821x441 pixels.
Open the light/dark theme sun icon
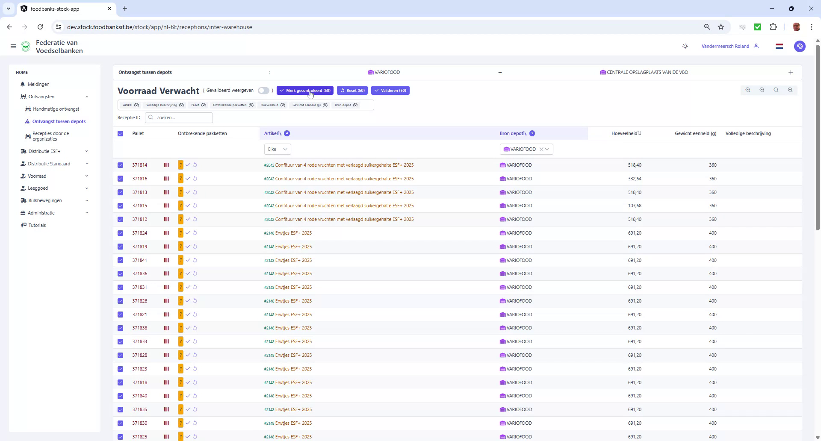[685, 46]
